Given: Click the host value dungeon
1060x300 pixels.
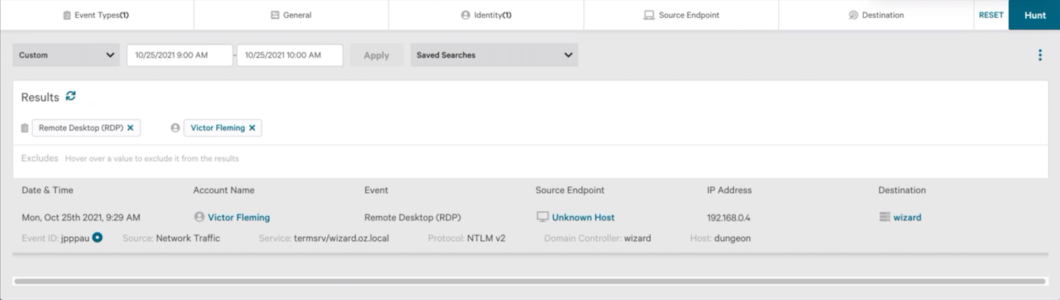Looking at the screenshot, I should pos(733,238).
